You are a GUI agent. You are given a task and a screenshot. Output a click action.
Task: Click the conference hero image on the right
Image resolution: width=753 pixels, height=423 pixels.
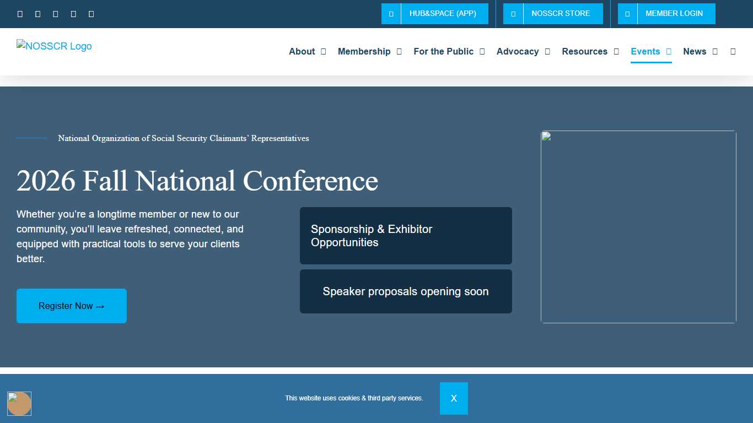[x=638, y=226]
